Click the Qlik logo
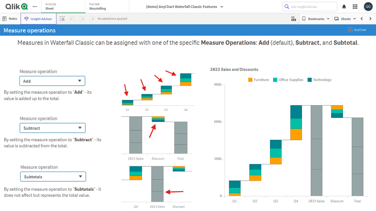This screenshot has width=376, height=211. click(17, 6)
